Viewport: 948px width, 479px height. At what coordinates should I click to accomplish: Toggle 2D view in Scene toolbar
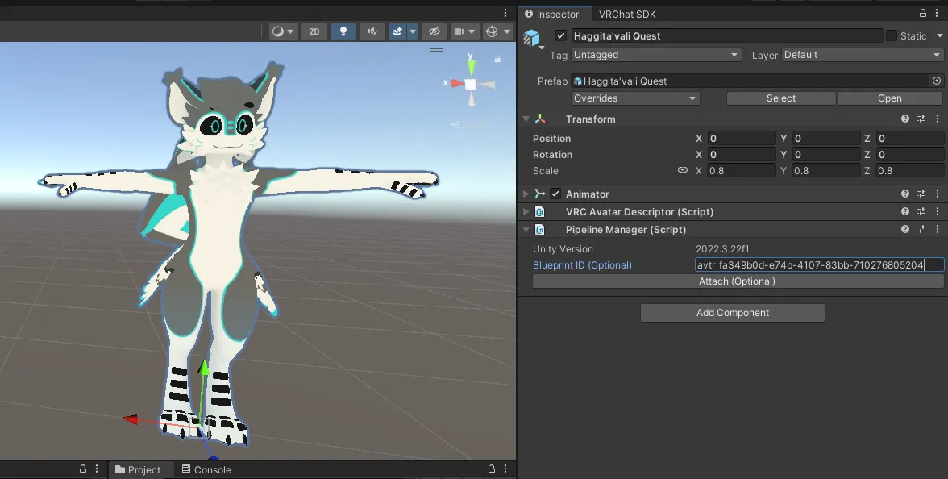click(314, 31)
